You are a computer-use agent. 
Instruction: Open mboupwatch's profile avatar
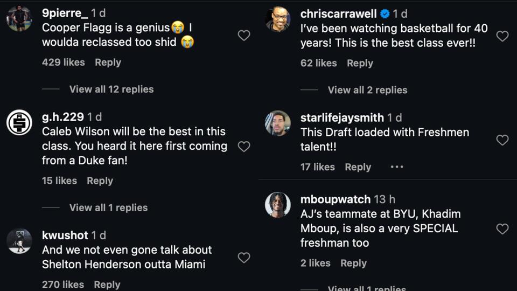pyautogui.click(x=278, y=205)
